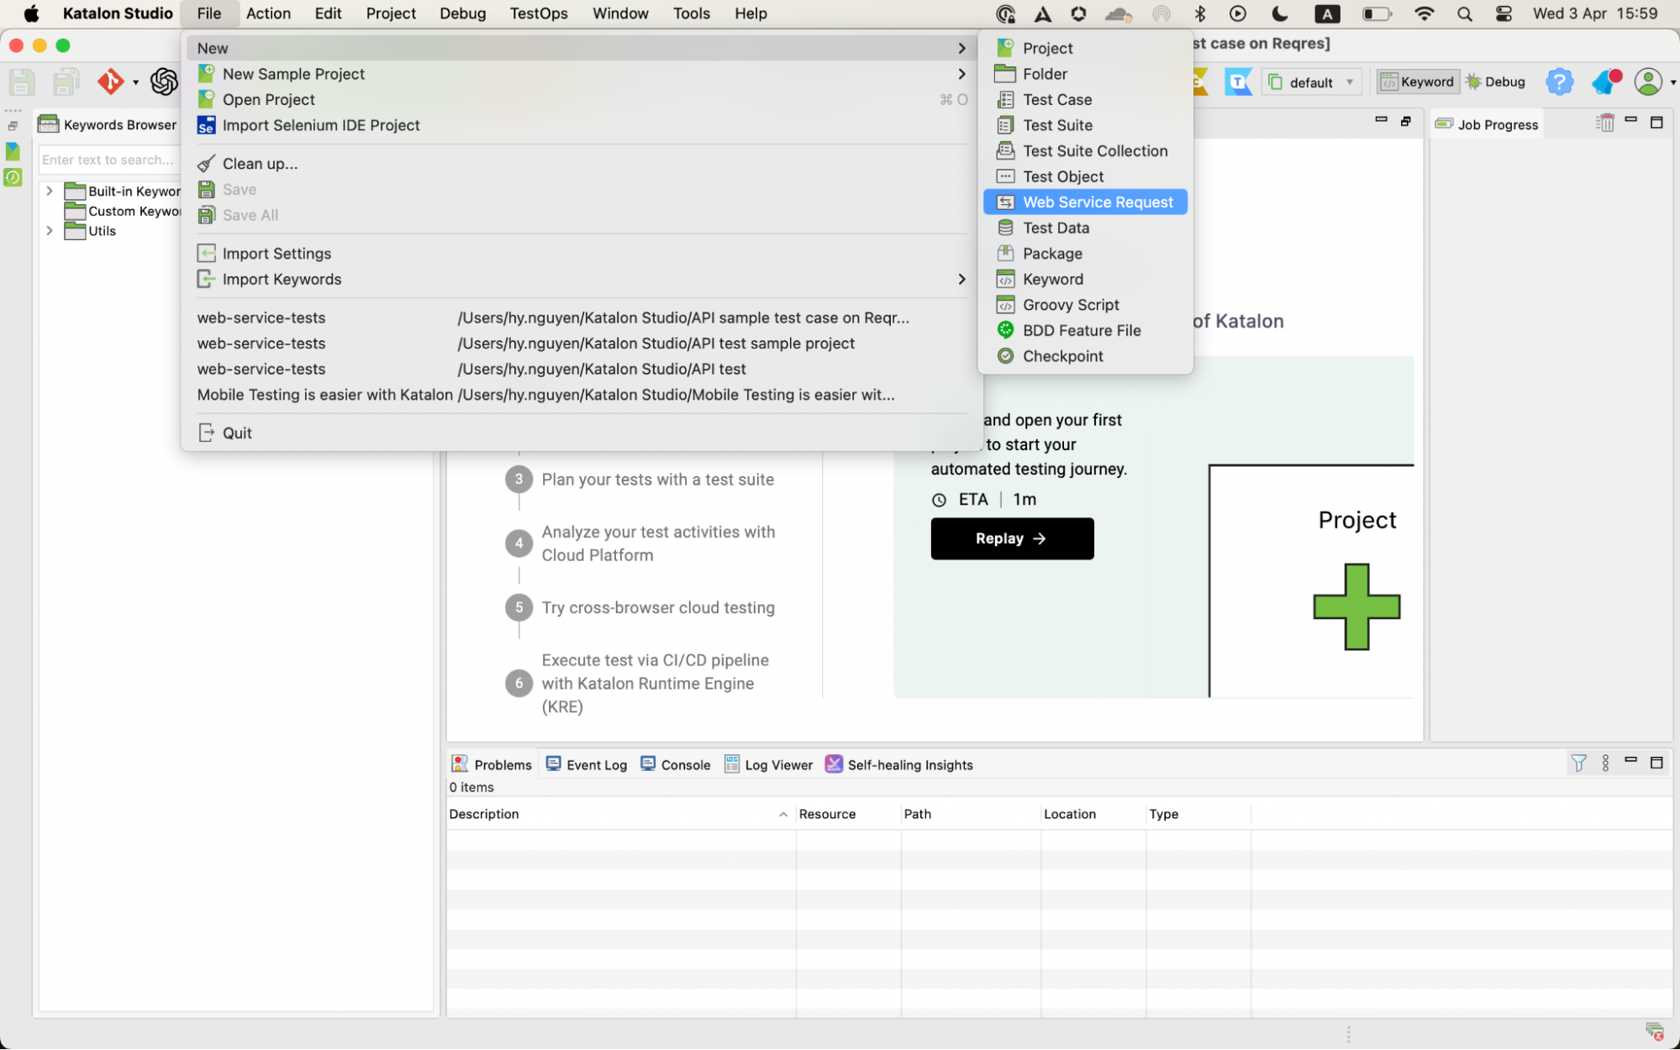Click the StudioAssist (OpenAI) icon in the toolbar

point(164,81)
